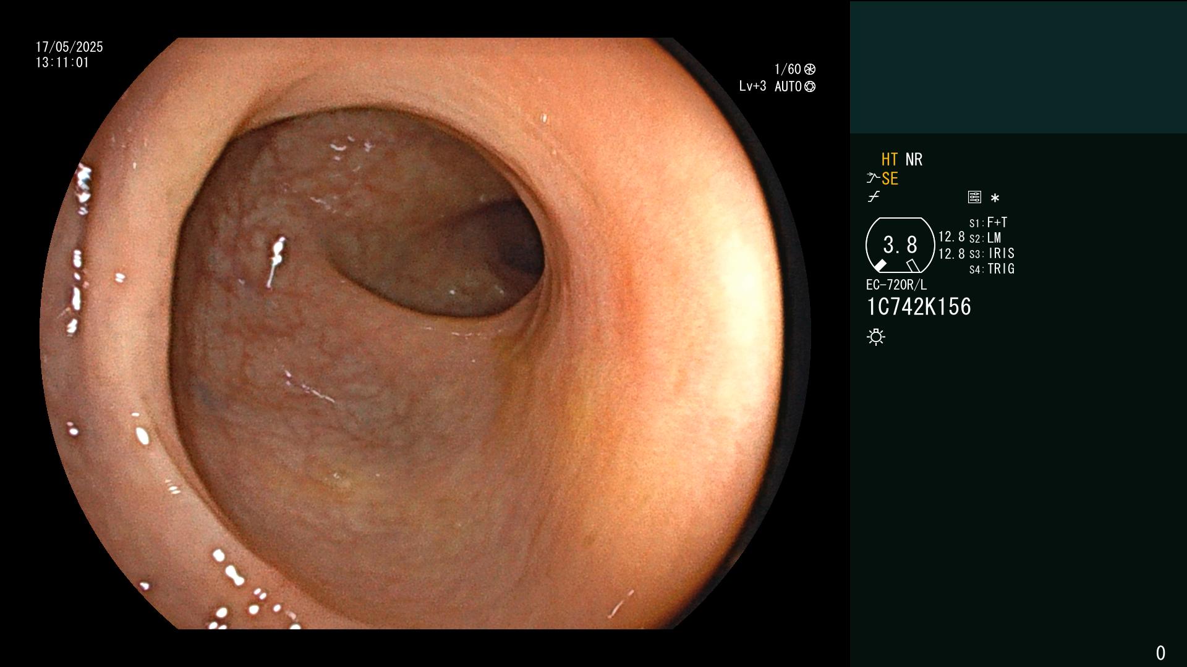Click the empty teal information panel
Screen dimensions: 1187x667
pyautogui.click(x=1018, y=67)
